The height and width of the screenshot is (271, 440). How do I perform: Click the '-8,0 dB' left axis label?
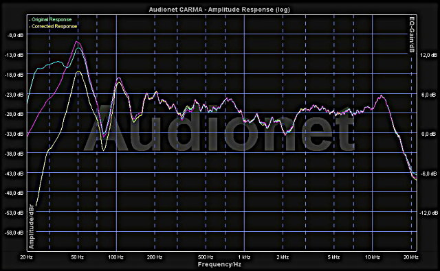16,35
